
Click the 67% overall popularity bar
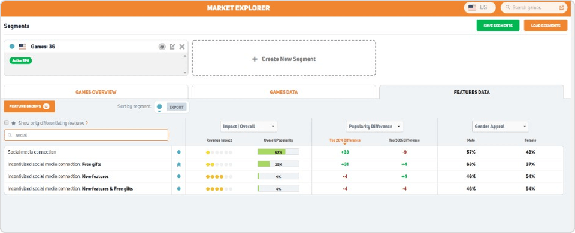(279, 152)
